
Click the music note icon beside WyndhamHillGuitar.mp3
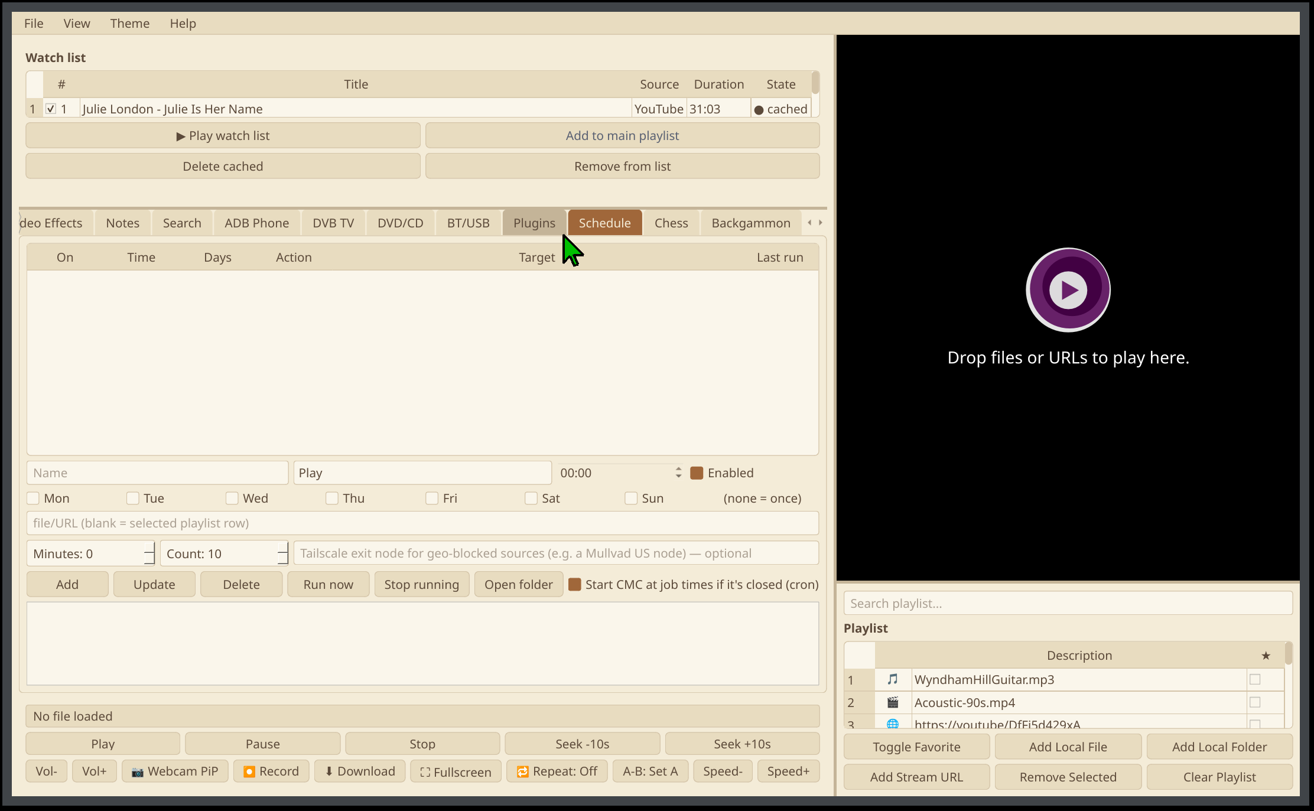(893, 679)
